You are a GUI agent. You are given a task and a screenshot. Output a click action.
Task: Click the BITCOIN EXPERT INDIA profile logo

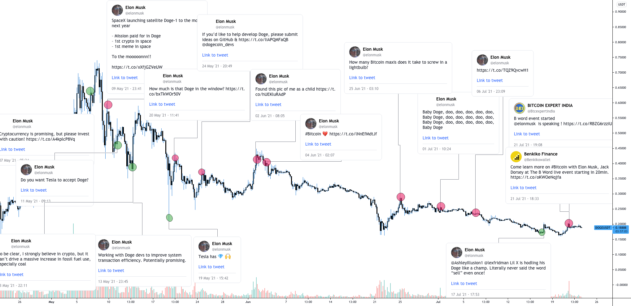point(520,108)
